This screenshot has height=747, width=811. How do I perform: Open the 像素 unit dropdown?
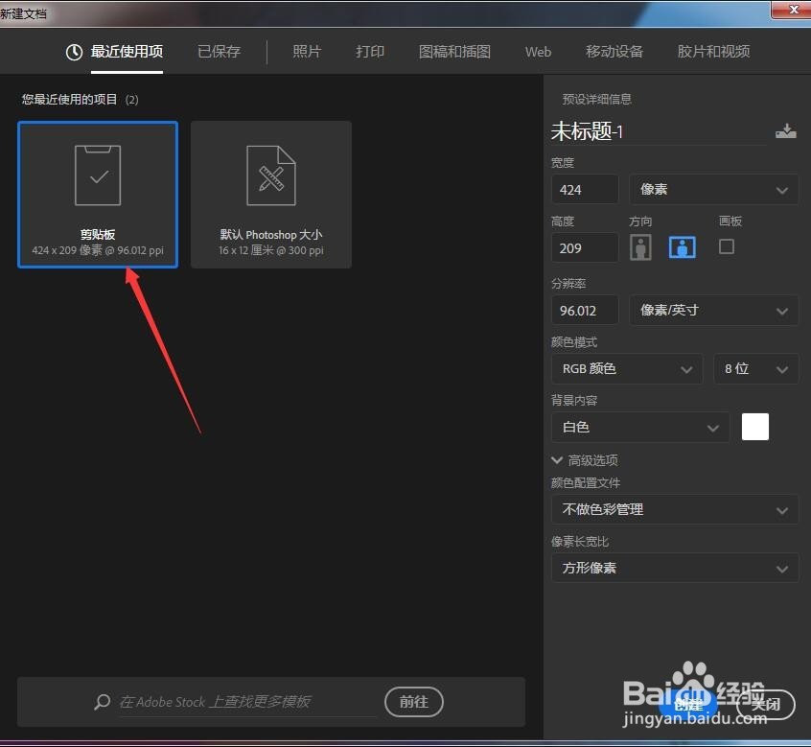713,189
